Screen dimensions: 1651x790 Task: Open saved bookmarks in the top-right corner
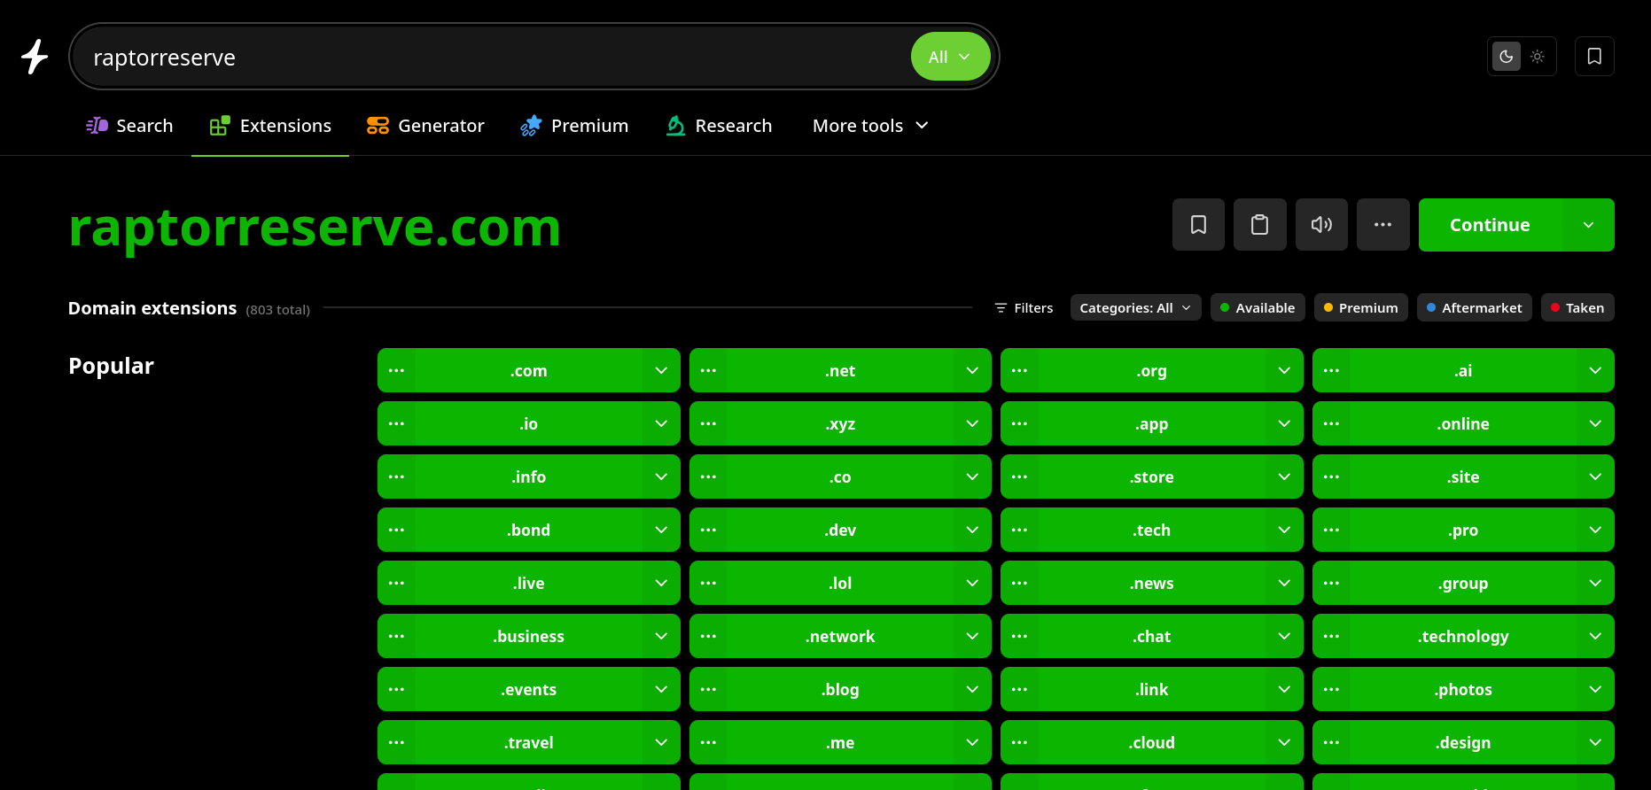click(1594, 57)
